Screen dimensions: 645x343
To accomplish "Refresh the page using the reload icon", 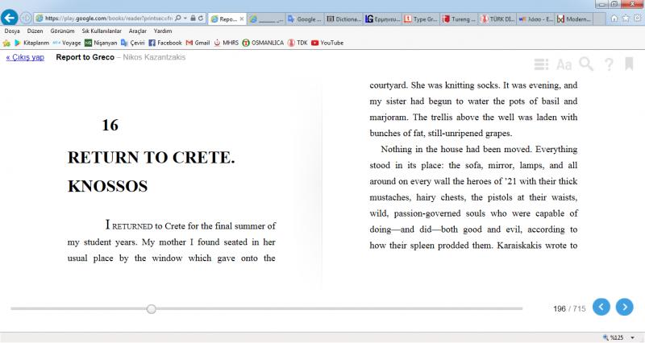I will click(201, 18).
